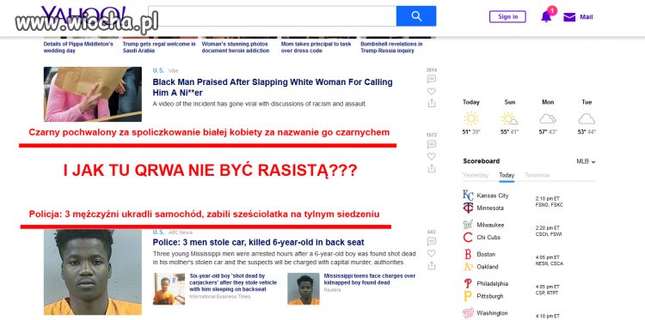645x320 pixels.
Task: Click Milwaukee game time 2:20 pm ET
Action: click(x=548, y=227)
